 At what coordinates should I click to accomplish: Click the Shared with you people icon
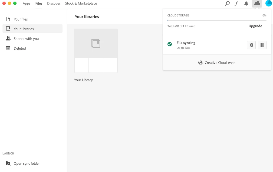(8, 38)
